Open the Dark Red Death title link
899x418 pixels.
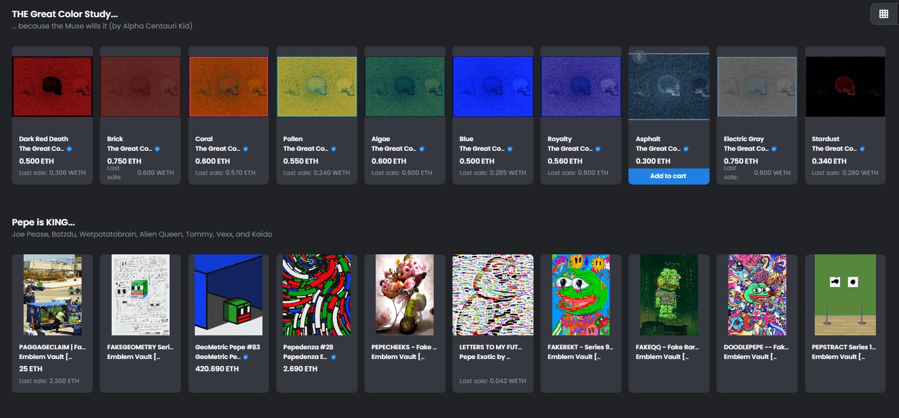tap(43, 139)
